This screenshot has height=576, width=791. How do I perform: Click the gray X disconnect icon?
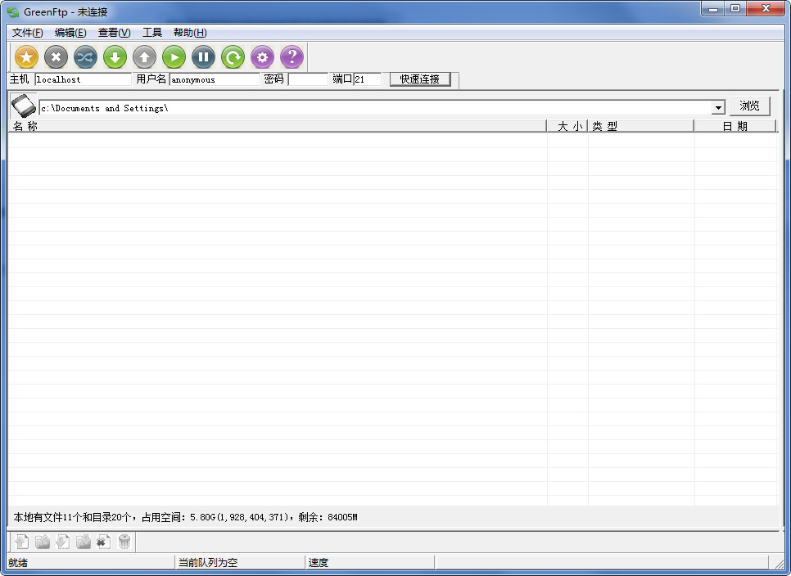click(56, 57)
